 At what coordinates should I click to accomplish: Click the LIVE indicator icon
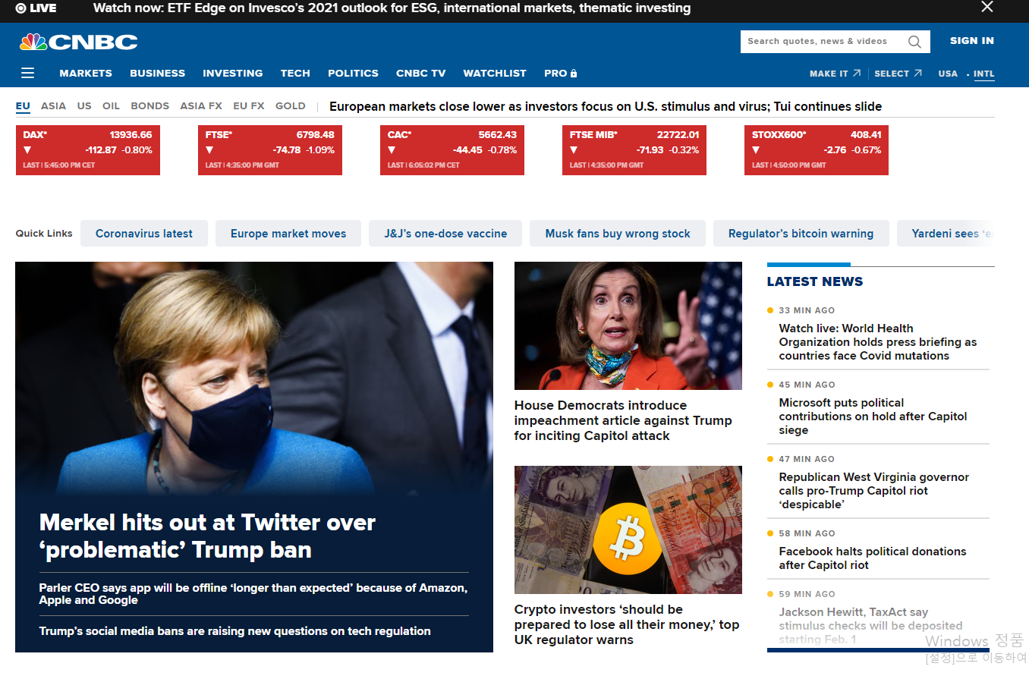20,8
